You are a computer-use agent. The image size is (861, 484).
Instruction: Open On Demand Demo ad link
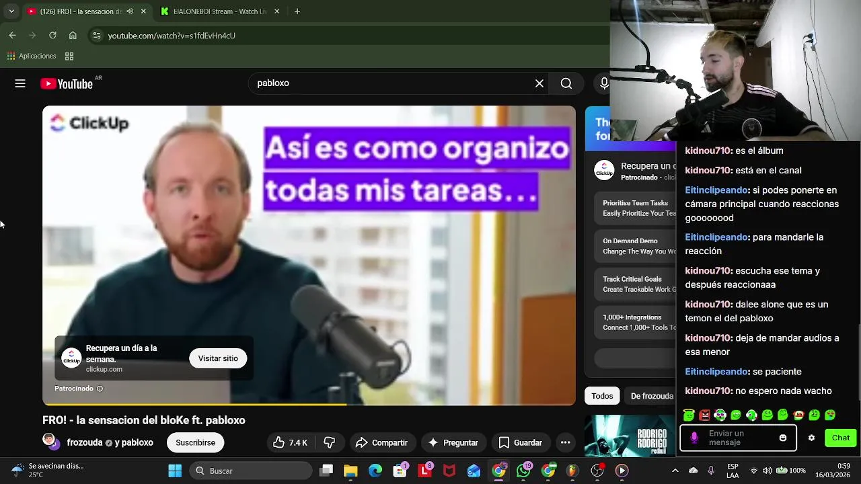635,246
